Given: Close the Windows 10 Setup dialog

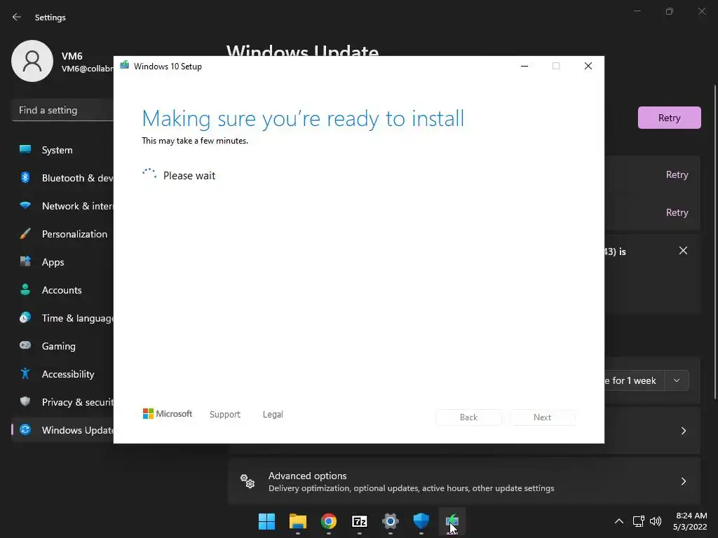Looking at the screenshot, I should click(x=588, y=66).
